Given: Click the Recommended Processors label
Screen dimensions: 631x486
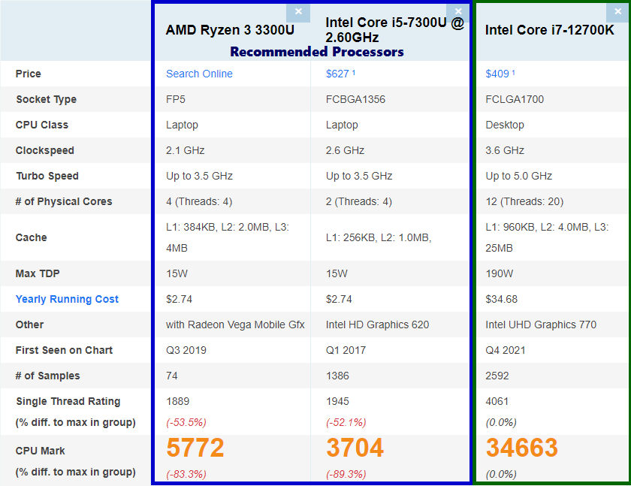Looking at the screenshot, I should point(316,52).
